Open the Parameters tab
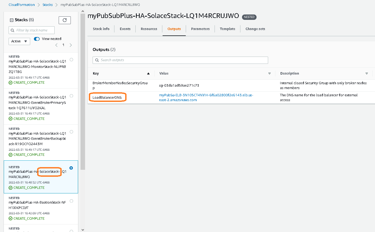The image size is (375, 232). tap(200, 29)
